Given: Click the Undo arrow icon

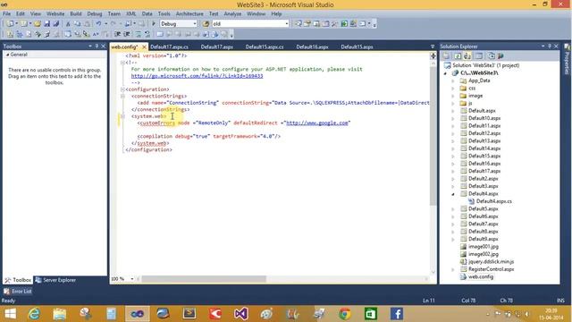Looking at the screenshot, I should click(x=98, y=24).
